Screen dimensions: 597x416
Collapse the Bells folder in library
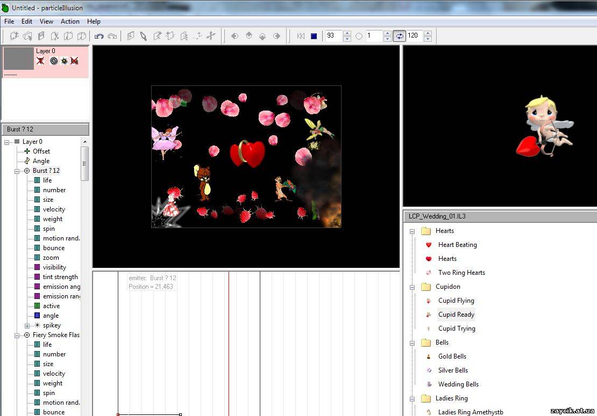click(x=412, y=343)
